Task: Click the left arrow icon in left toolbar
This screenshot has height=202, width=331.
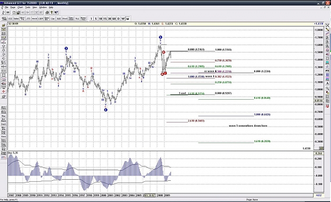Action: (x=4, y=54)
